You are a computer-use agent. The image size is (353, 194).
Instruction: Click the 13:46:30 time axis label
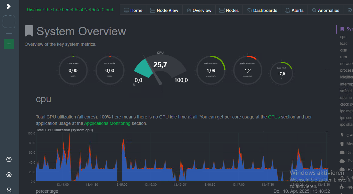209,184
